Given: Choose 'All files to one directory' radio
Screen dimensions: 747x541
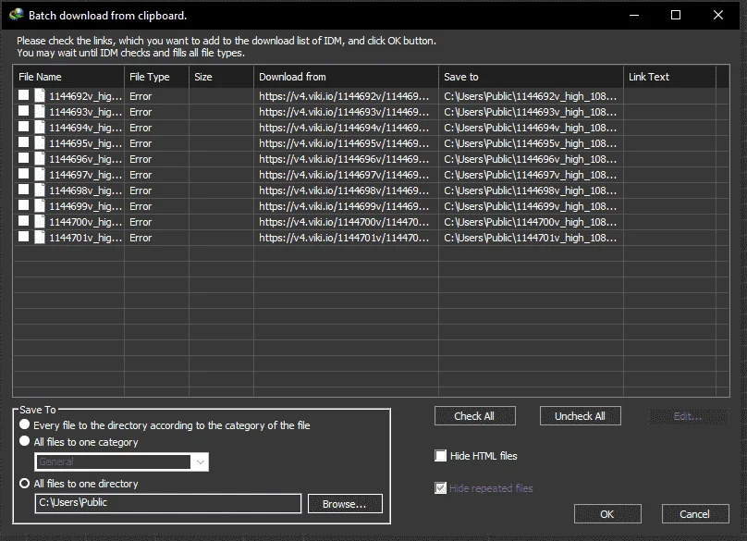Looking at the screenshot, I should point(24,484).
